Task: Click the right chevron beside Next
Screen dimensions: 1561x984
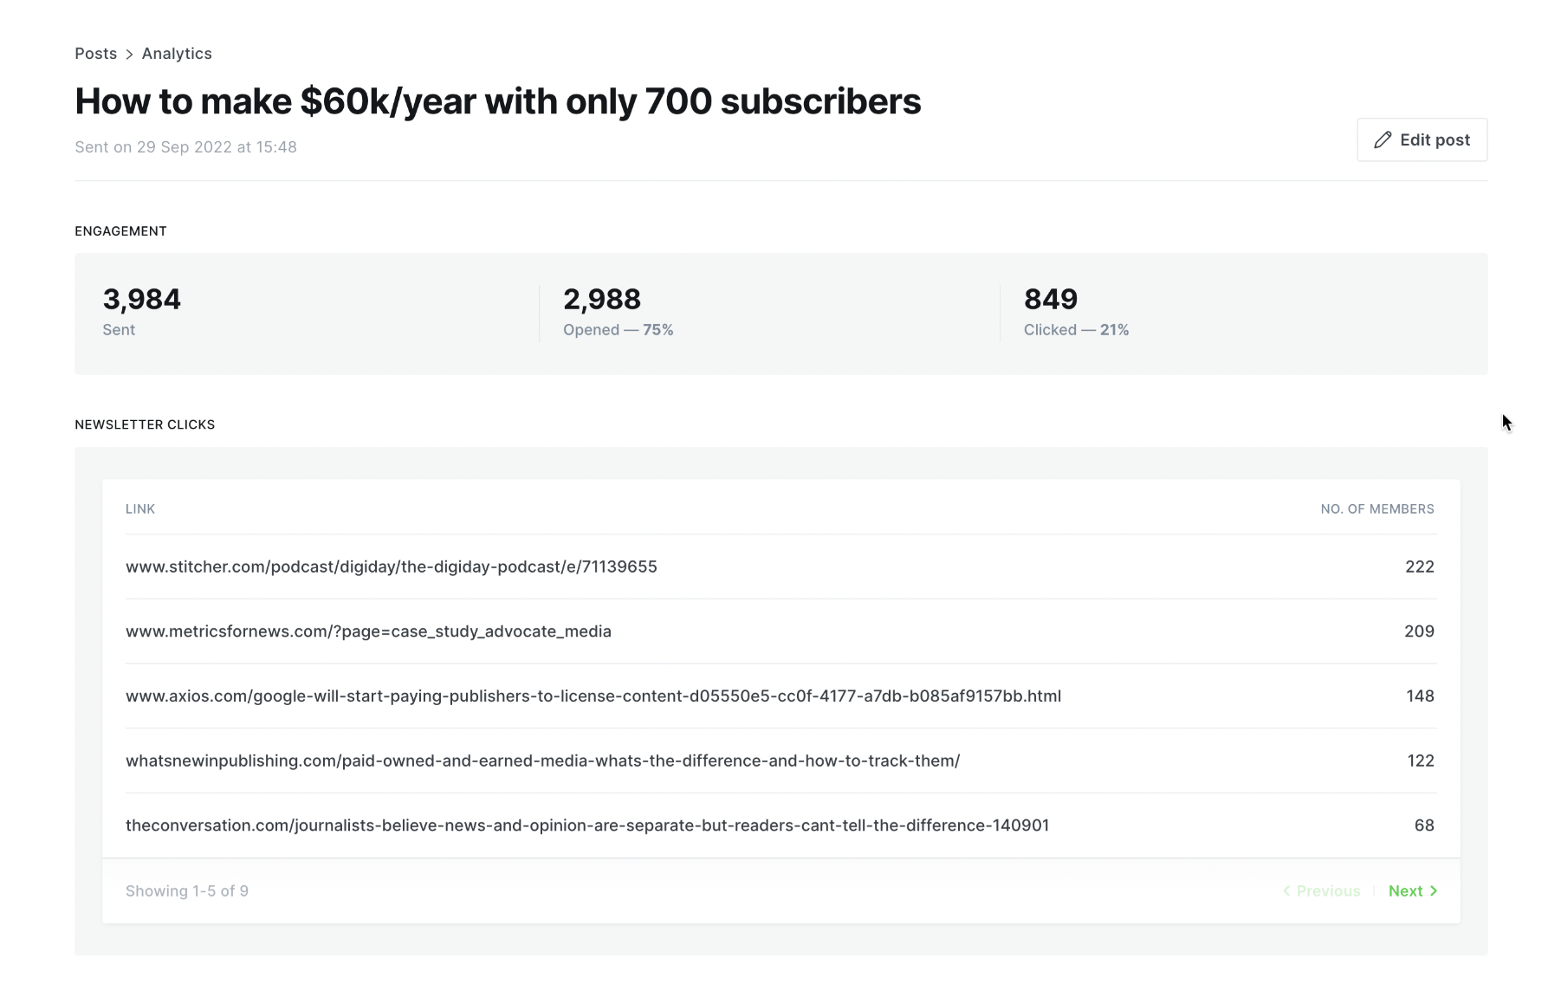Action: (1434, 890)
